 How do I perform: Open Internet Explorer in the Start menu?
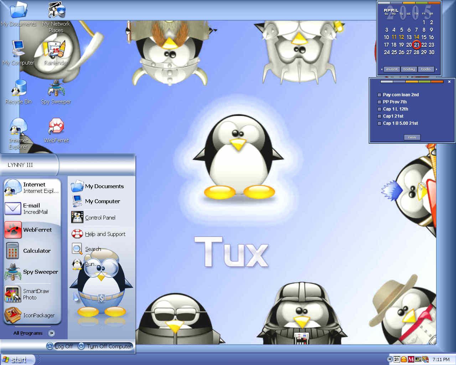[32, 187]
